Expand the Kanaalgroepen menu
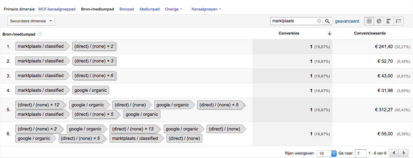 pos(206,9)
